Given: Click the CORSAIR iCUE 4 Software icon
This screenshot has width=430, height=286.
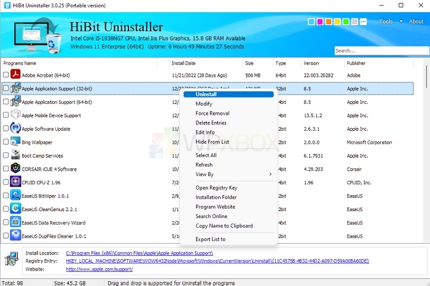Looking at the screenshot, I should click(x=15, y=168).
